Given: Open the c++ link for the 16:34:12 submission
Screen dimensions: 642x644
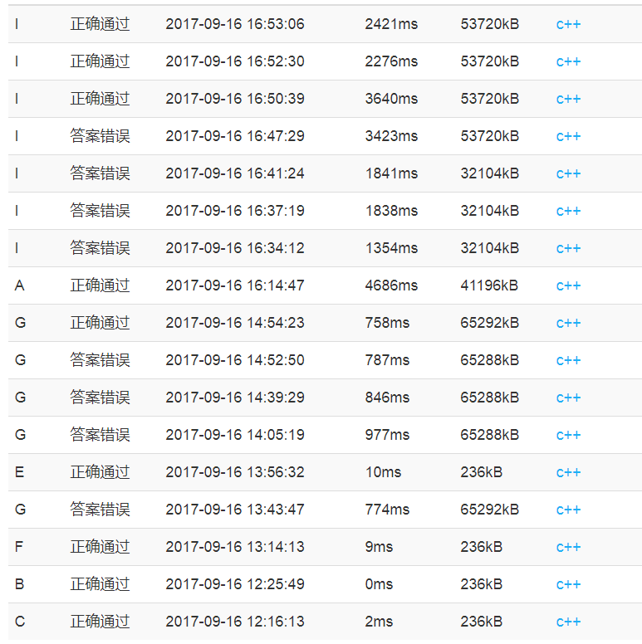Looking at the screenshot, I should point(568,248).
